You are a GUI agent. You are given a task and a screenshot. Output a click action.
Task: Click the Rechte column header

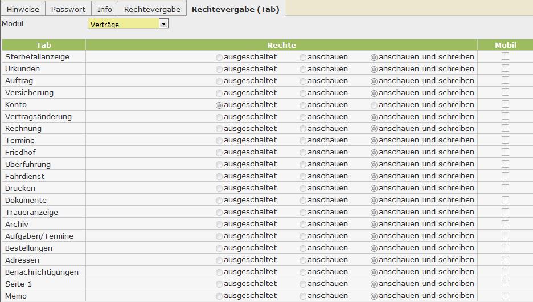tap(281, 45)
